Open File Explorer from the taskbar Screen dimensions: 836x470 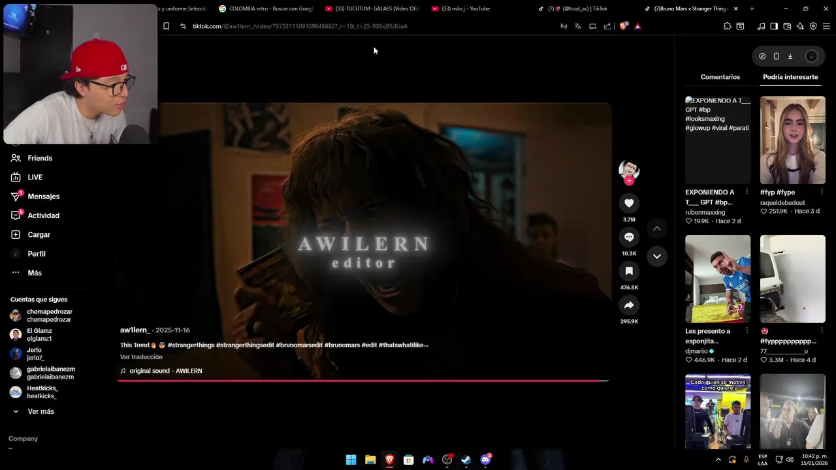(x=370, y=460)
